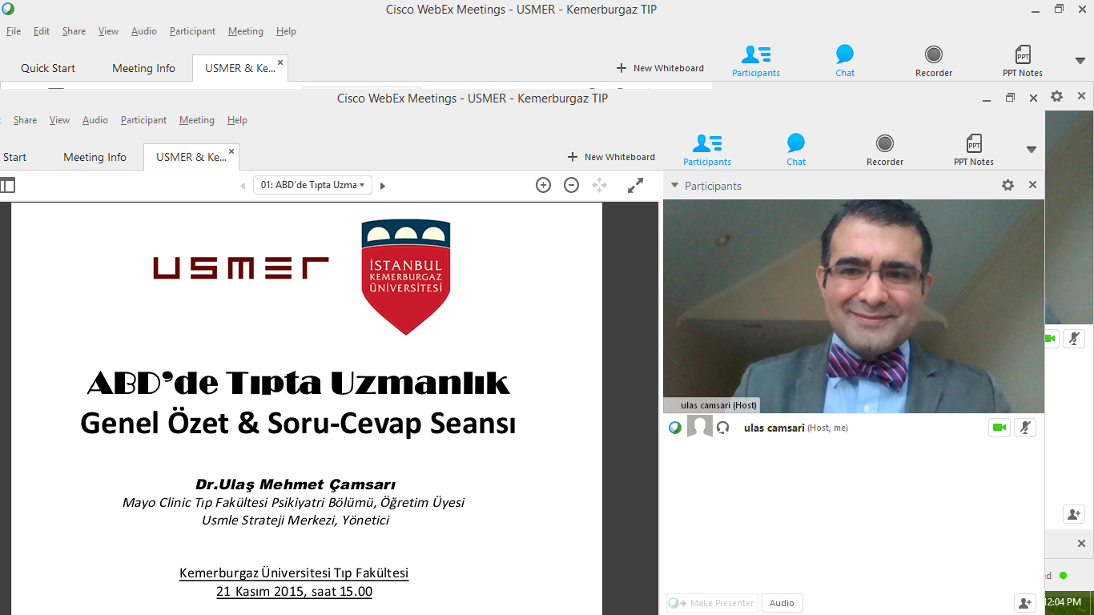Expand more panels arrow in outer toolbar

[1080, 61]
